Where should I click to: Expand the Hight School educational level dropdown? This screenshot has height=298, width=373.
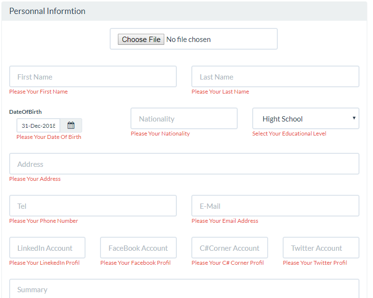[x=306, y=119]
